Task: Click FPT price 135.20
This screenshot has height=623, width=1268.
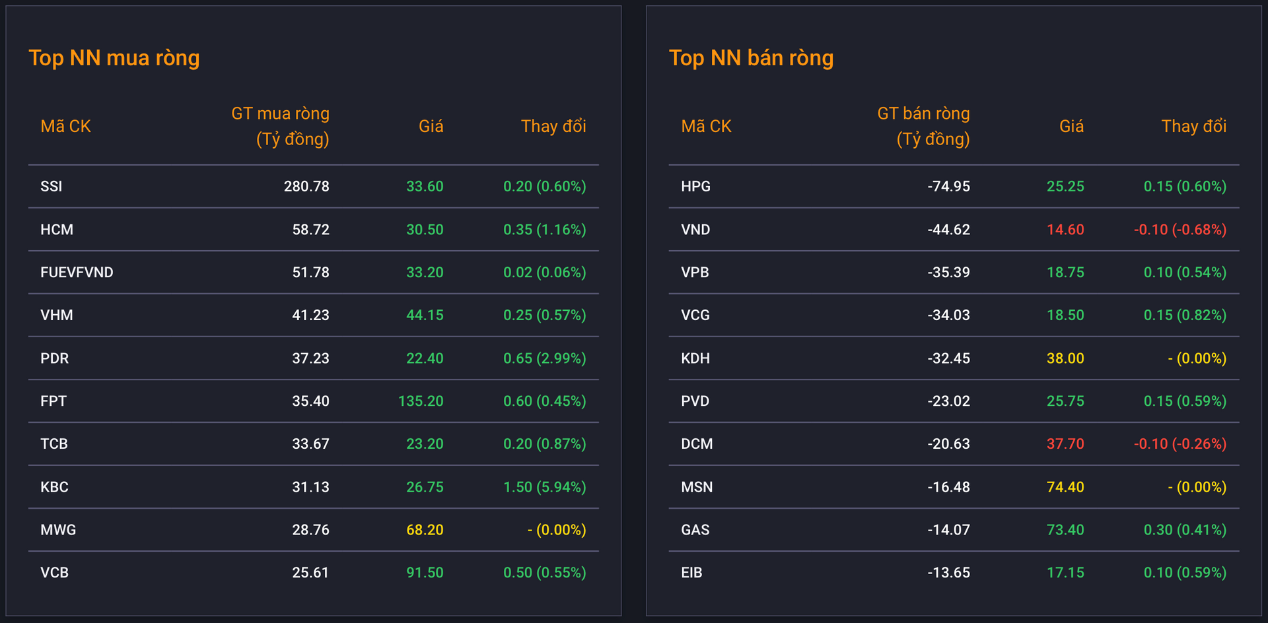Action: click(x=421, y=401)
